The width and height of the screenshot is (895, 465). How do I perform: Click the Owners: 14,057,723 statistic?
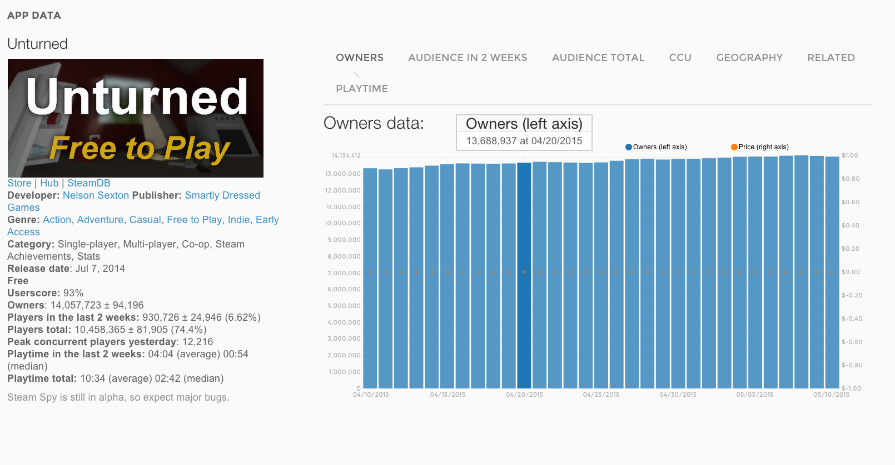click(75, 305)
